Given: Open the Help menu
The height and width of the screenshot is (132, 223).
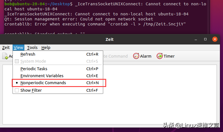Looking at the screenshot, I should tap(46, 48).
